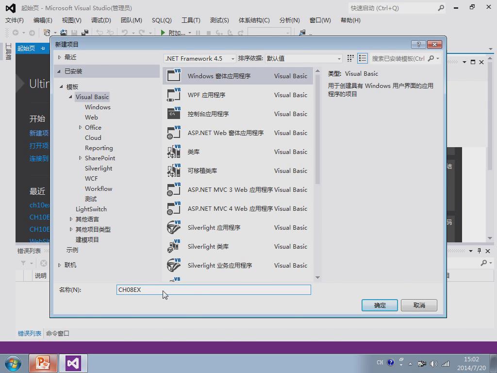
Task: Click the template list scroll down arrow
Action: [317, 277]
